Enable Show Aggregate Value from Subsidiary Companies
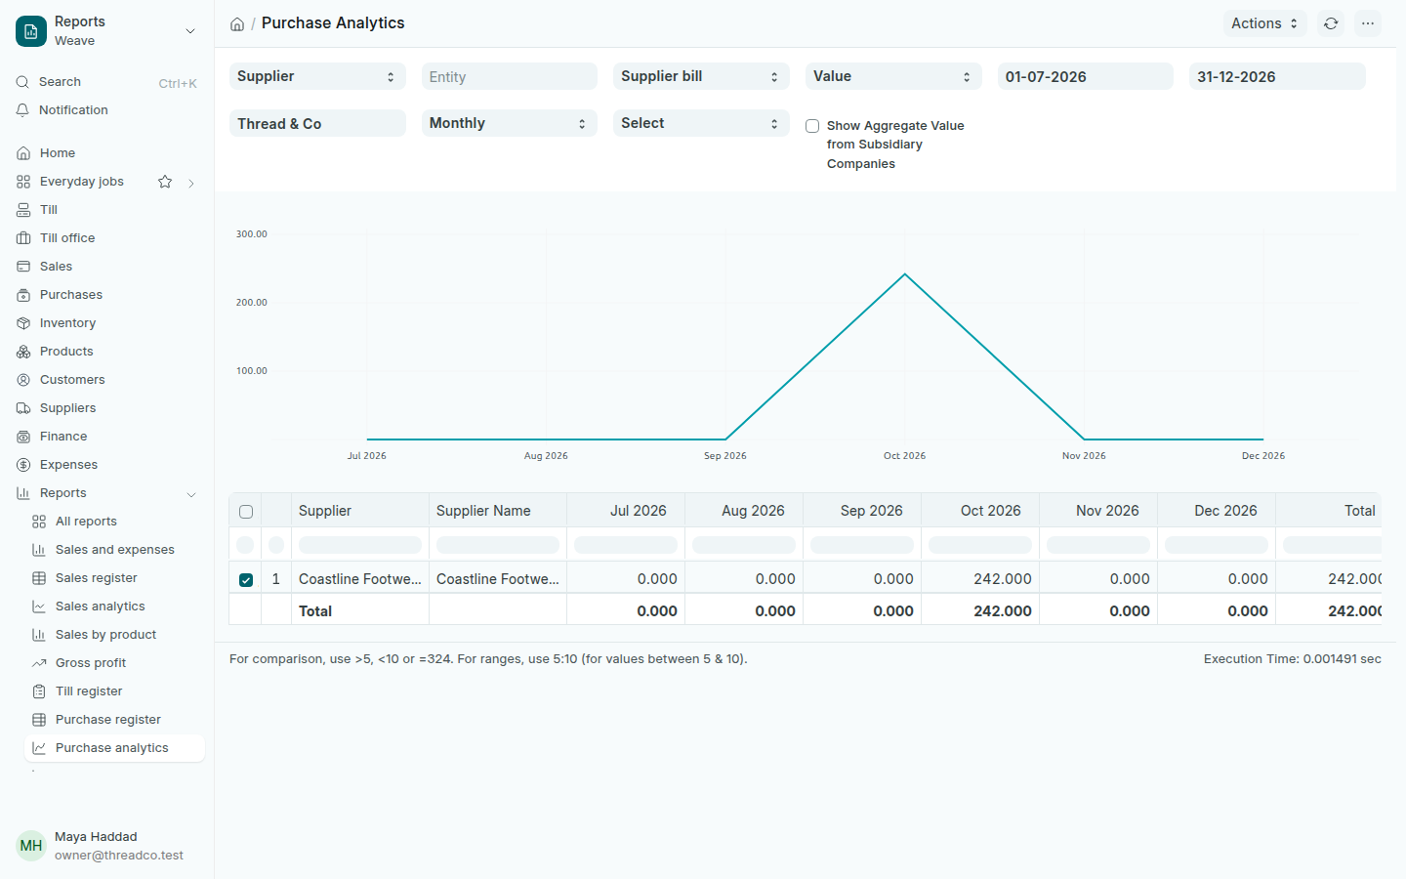This screenshot has height=879, width=1406. [812, 126]
